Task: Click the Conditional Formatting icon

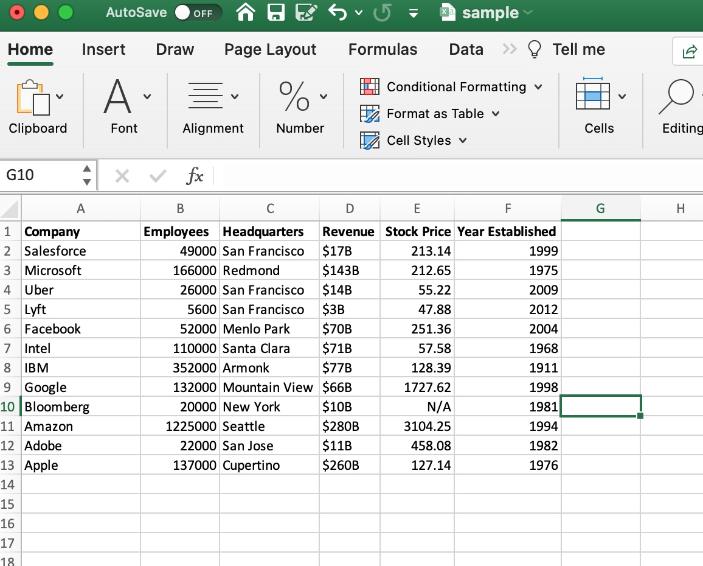Action: (369, 86)
